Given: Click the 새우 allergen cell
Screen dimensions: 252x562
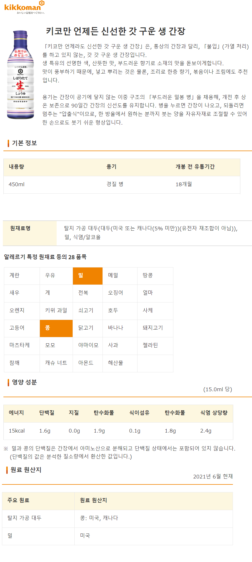Looking at the screenshot, I should [22, 293].
